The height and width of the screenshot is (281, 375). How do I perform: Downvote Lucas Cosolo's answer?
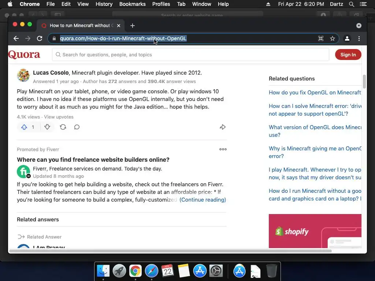click(x=47, y=127)
